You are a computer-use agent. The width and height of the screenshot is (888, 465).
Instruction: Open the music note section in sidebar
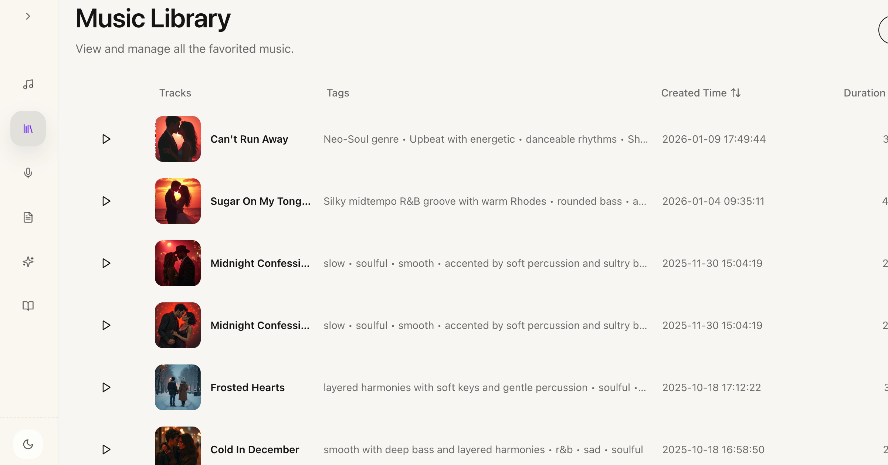[28, 84]
